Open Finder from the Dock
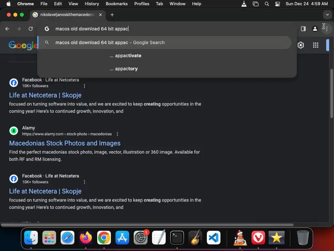This screenshot has height=251, width=334. coord(31,238)
